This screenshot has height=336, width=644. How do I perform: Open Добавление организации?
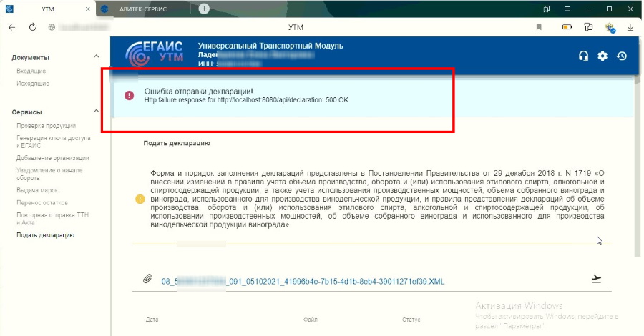point(52,158)
